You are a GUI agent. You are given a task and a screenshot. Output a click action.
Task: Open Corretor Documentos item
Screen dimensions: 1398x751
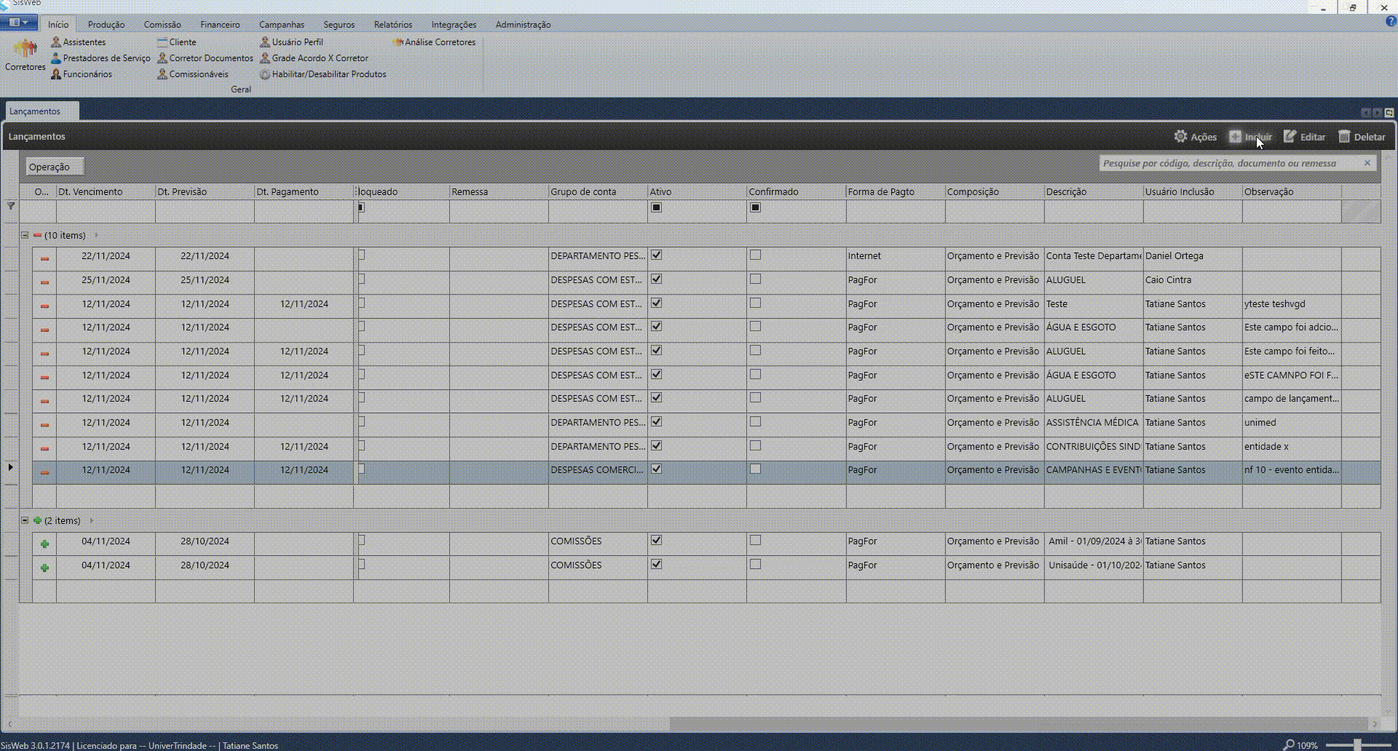point(205,58)
